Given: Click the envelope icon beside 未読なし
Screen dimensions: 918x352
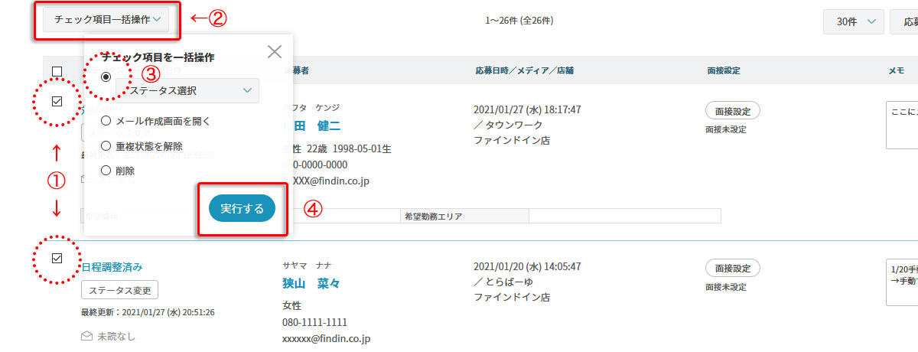Looking at the screenshot, I should point(87,335).
